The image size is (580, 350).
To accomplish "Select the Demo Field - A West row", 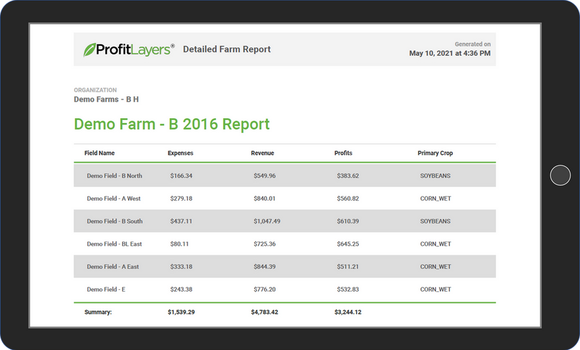I will coord(114,198).
